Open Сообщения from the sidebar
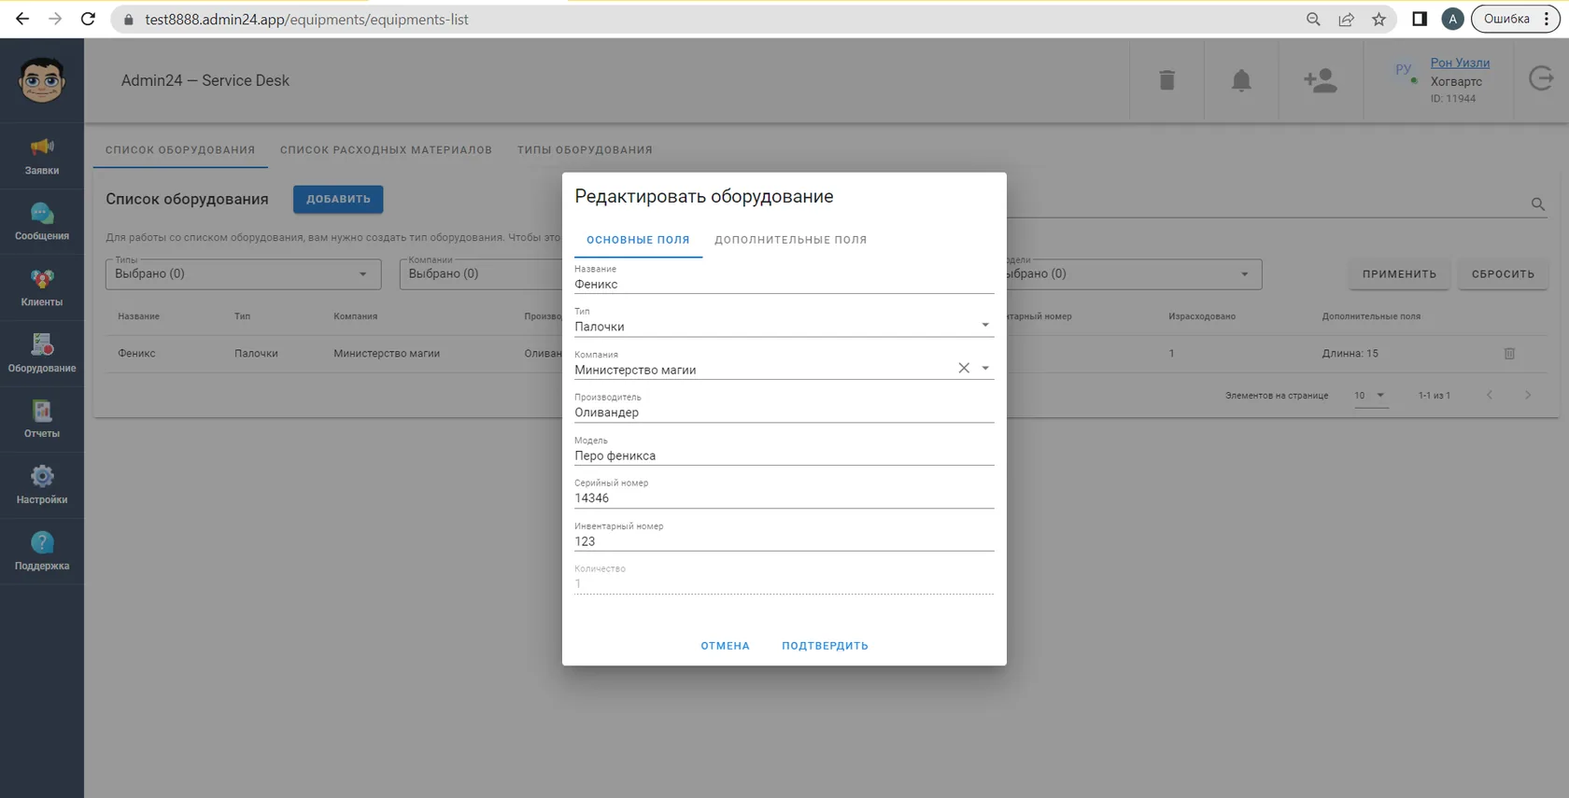 42,222
